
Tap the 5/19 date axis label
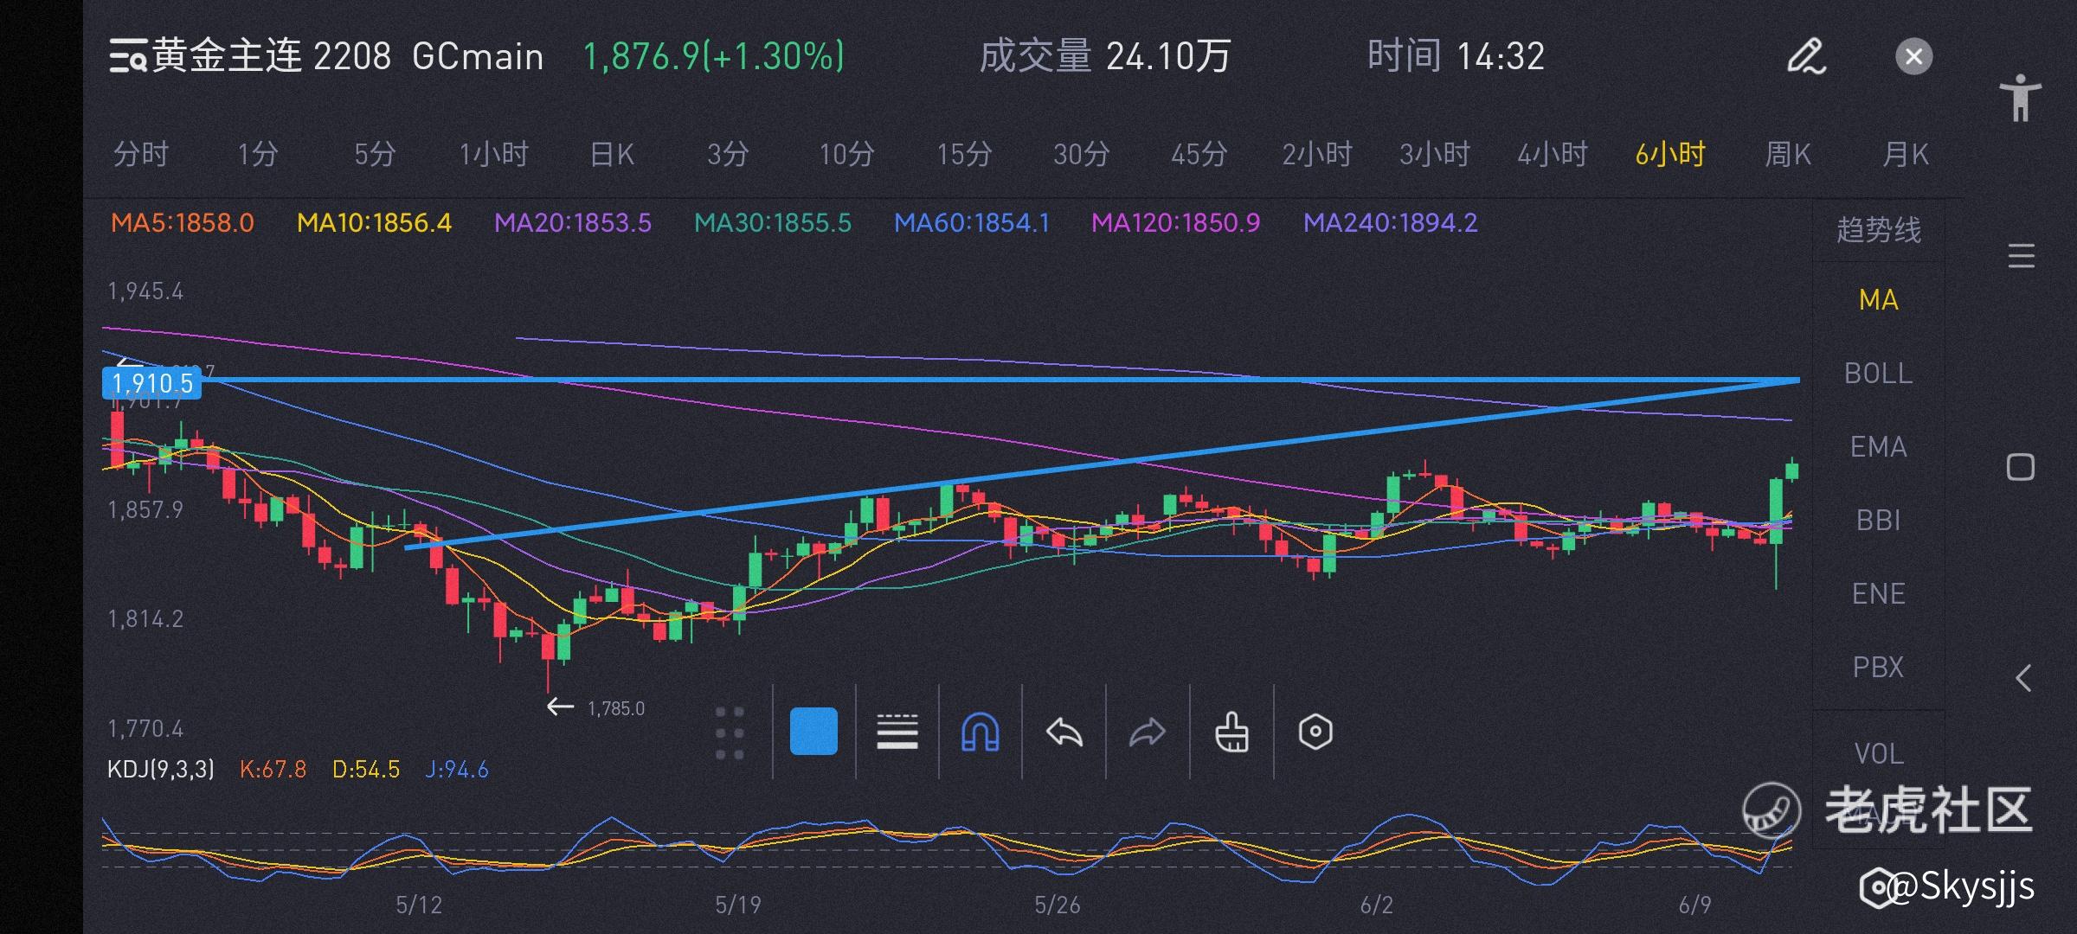click(x=738, y=905)
